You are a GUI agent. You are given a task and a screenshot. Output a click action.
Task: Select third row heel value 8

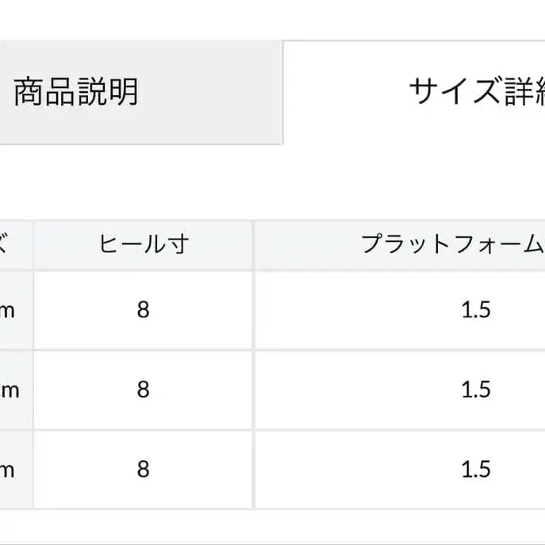pyautogui.click(x=143, y=470)
